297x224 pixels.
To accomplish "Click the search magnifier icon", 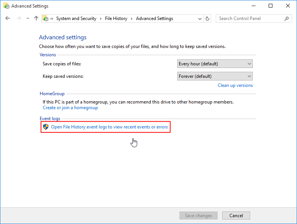I will pyautogui.click(x=287, y=19).
